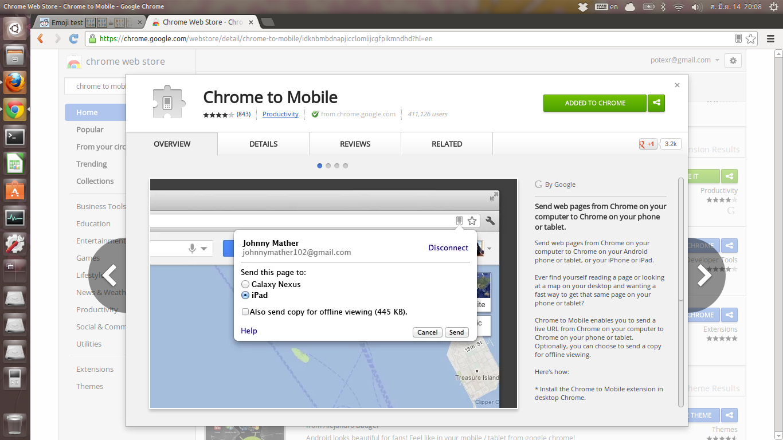Open the sound volume indicator
783x440 pixels.
(696, 7)
